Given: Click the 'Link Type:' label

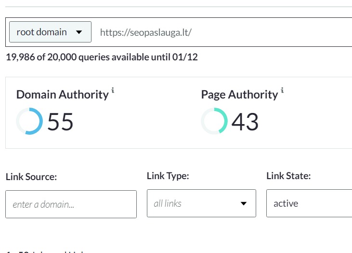Looking at the screenshot, I should point(168,176).
